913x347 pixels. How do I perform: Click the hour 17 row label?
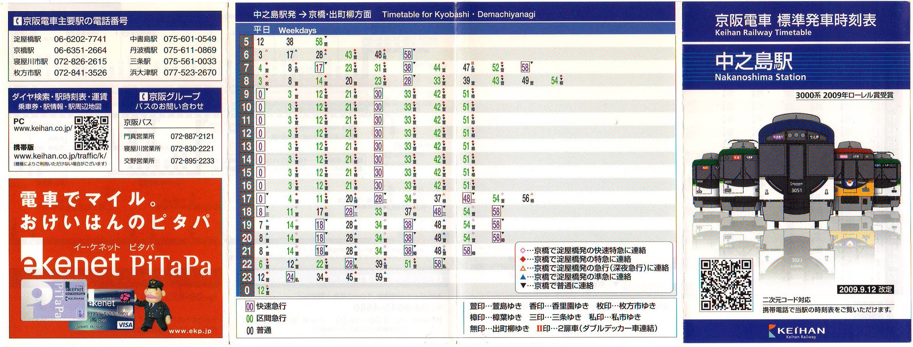[x=246, y=199]
